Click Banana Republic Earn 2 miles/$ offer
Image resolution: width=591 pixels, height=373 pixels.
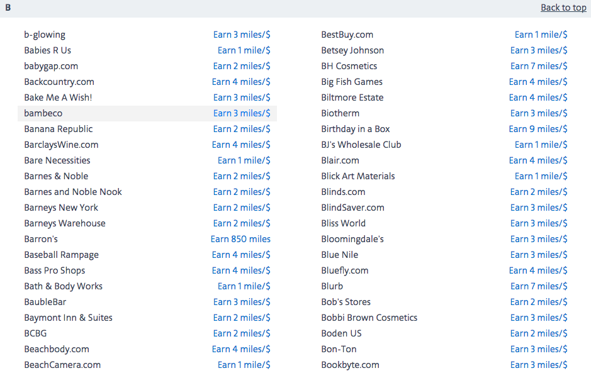click(242, 129)
